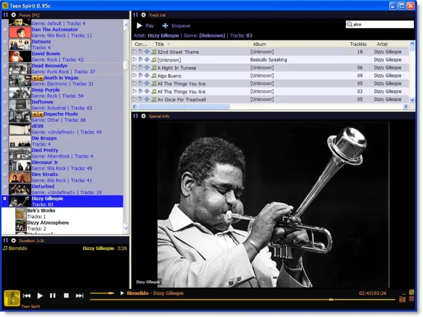Open Special Info panel gear settings

point(143,116)
